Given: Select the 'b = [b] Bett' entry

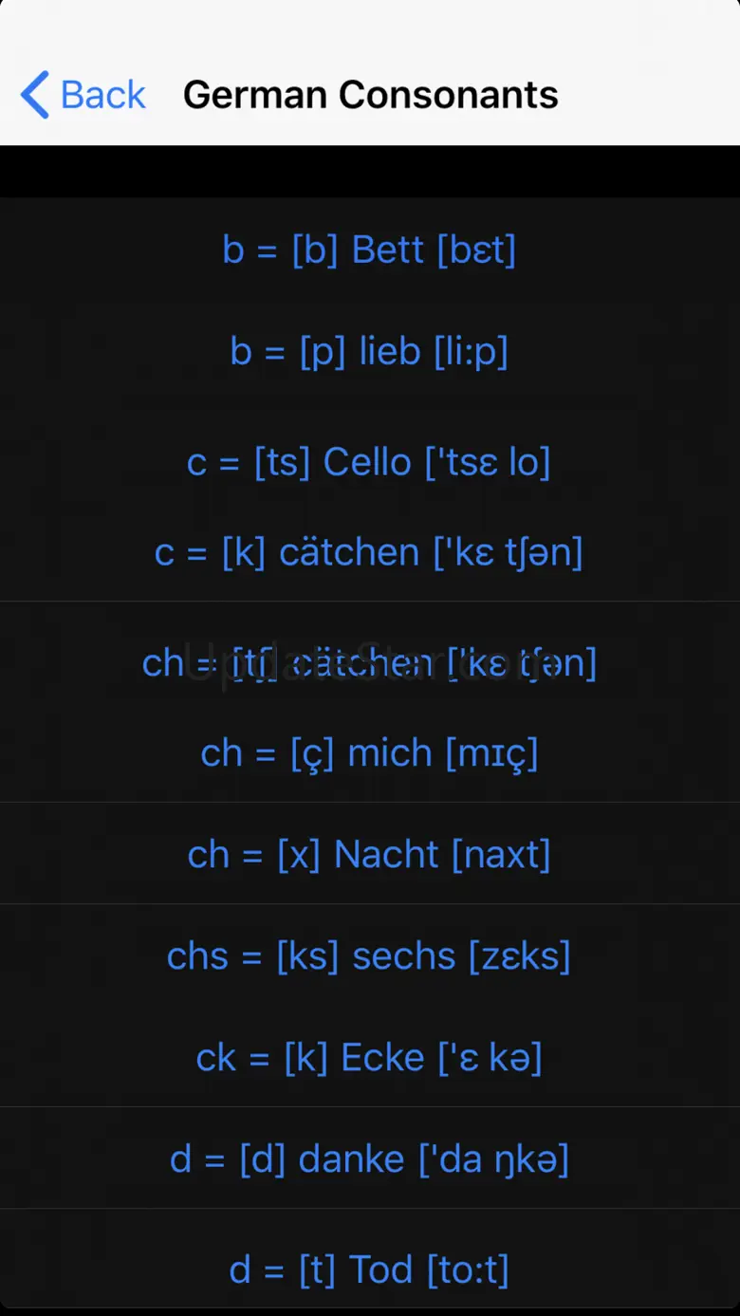Looking at the screenshot, I should [369, 250].
